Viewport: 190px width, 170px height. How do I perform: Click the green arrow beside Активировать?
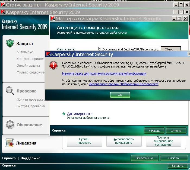[x=64, y=114]
